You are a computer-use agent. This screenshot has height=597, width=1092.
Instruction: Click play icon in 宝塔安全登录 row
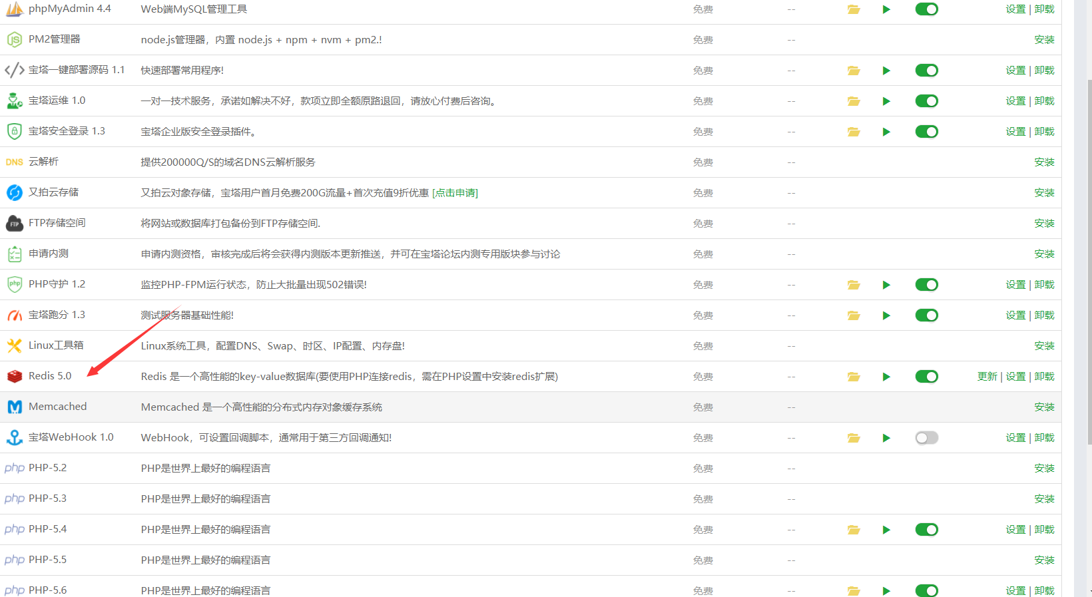[886, 132]
